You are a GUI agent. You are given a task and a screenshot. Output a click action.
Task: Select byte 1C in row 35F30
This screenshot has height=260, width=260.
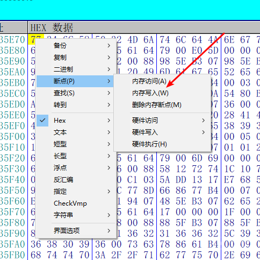pyautogui.click(x=229, y=169)
